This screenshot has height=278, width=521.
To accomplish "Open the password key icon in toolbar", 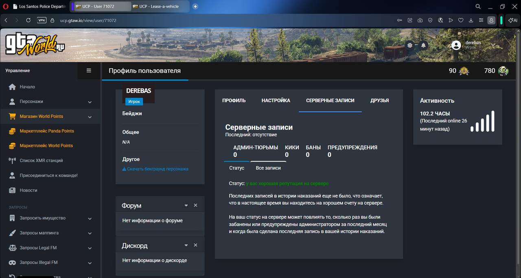I will pyautogui.click(x=400, y=20).
